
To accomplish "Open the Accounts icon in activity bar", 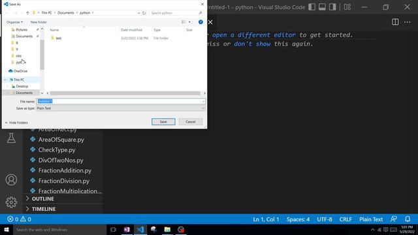I will [11, 180].
